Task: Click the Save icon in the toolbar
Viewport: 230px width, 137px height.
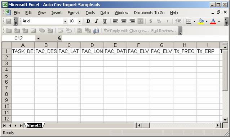Action: pyautogui.click(x=9, y=21)
